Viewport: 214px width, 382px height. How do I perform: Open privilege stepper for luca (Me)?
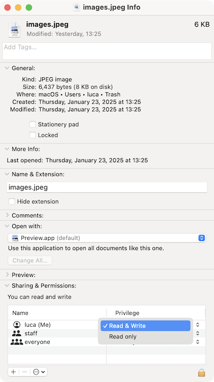coord(198,325)
